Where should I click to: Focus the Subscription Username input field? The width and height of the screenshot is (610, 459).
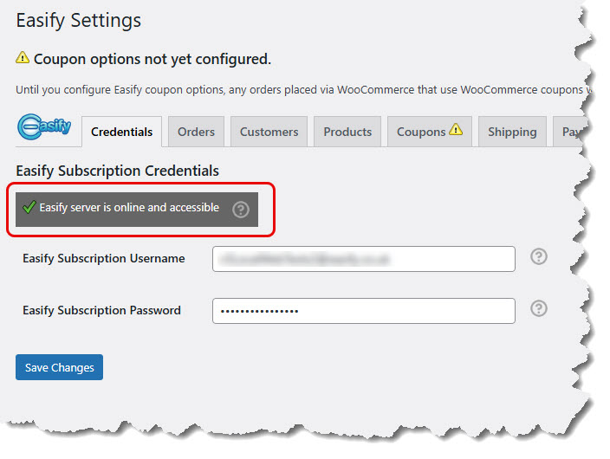coord(363,258)
